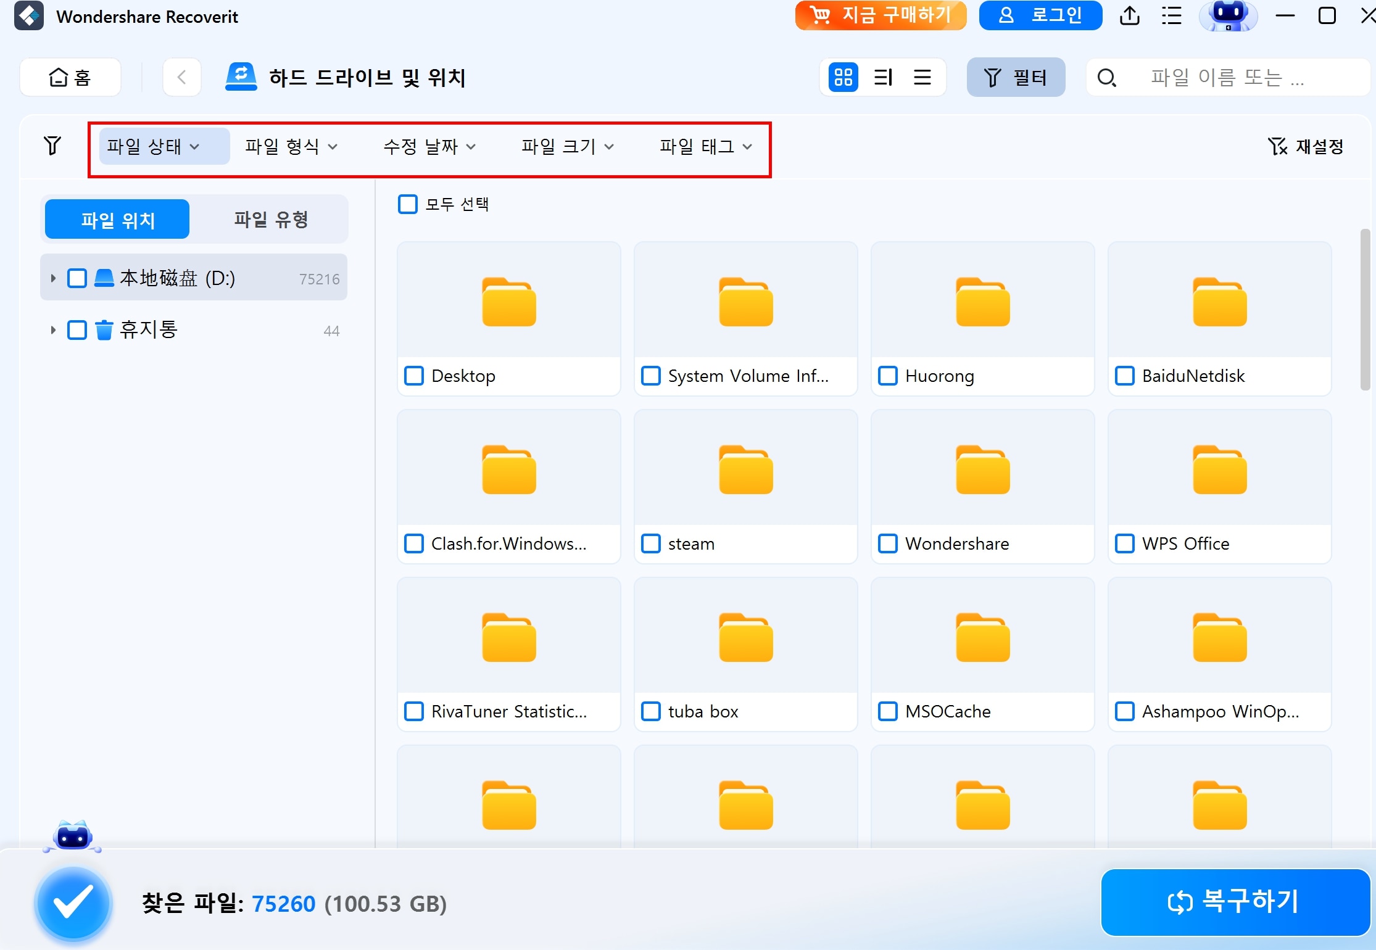
Task: Check the 모두 선택 select-all checkbox
Action: [x=408, y=204]
